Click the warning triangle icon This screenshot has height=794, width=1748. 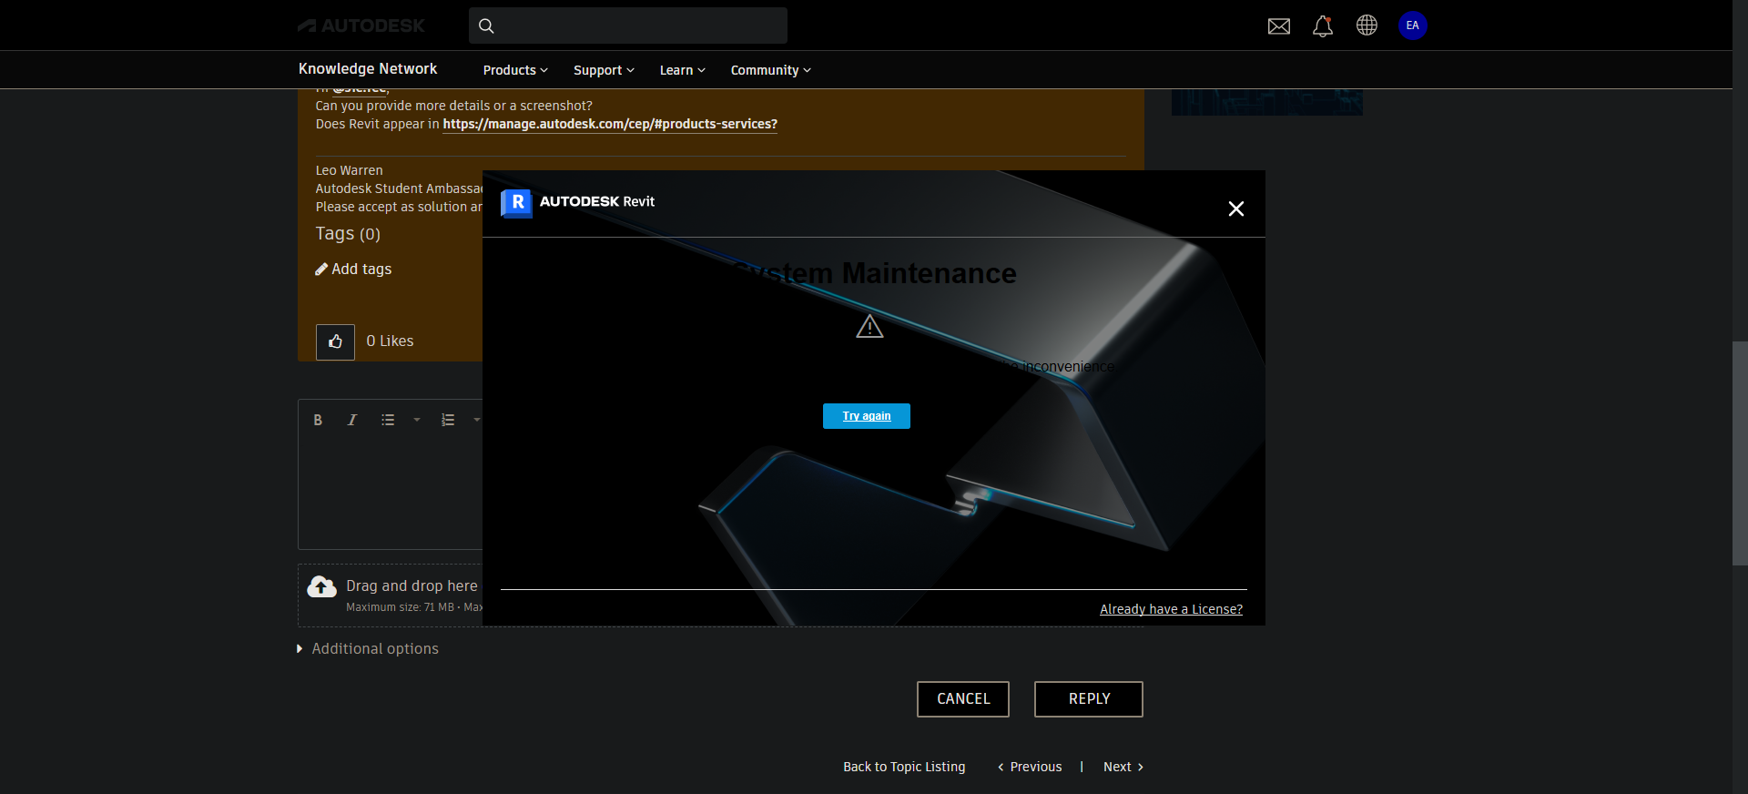point(869,326)
